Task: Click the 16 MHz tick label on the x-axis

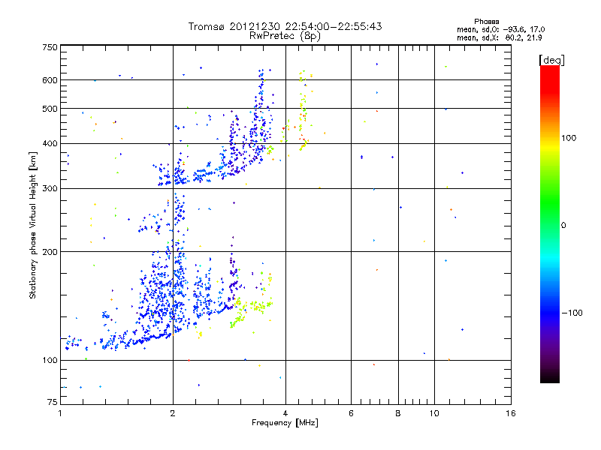Action: tap(511, 413)
